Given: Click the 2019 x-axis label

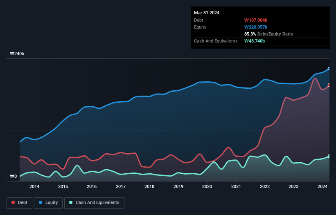Looking at the screenshot, I should pyautogui.click(x=178, y=186).
